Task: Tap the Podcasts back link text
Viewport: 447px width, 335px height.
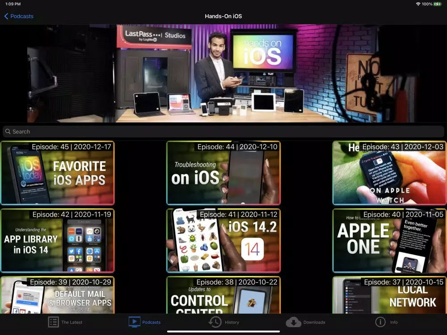Action: (21, 16)
